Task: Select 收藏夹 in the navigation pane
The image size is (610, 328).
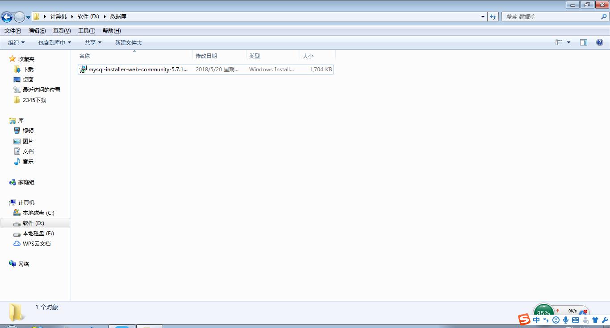Action: coord(26,59)
